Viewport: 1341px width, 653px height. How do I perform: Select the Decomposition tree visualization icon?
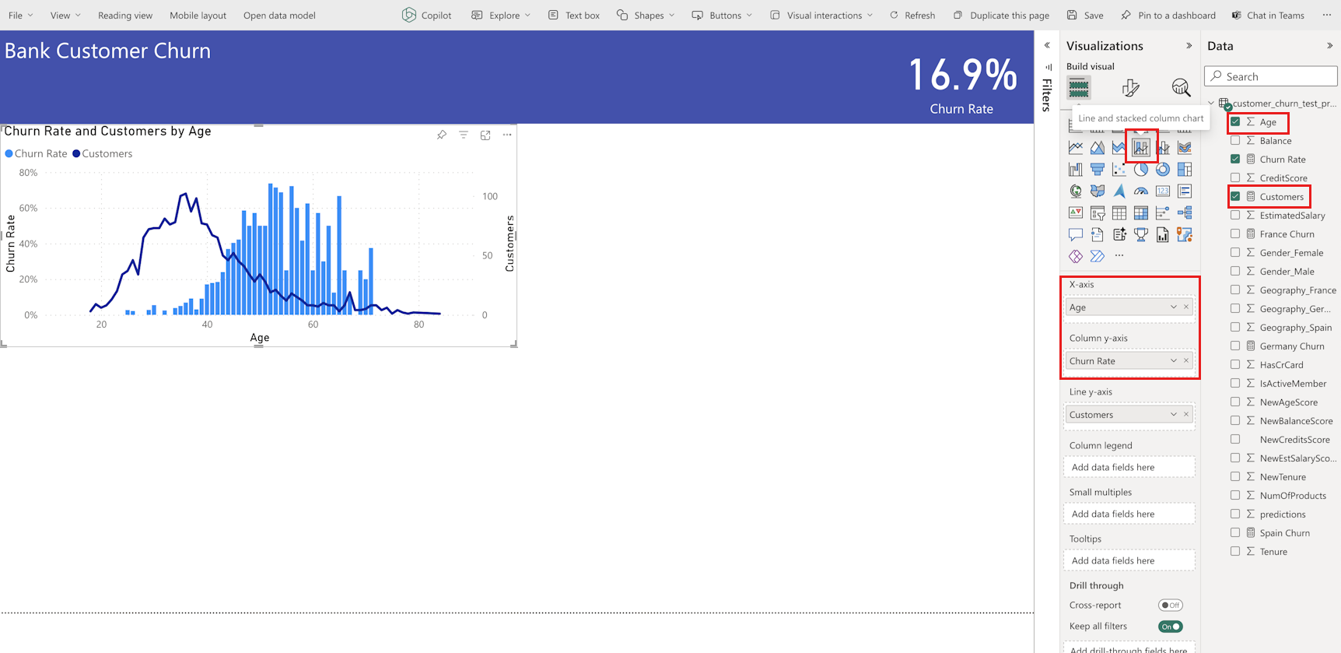(x=1185, y=212)
